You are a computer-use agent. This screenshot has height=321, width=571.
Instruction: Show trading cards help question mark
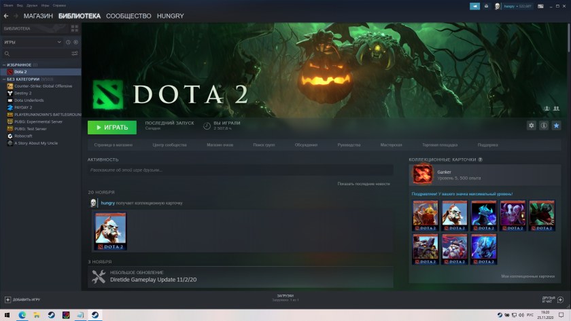(x=481, y=159)
